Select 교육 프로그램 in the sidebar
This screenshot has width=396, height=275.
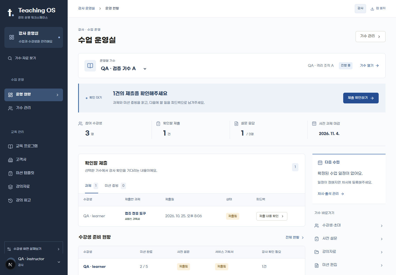pos(34,146)
